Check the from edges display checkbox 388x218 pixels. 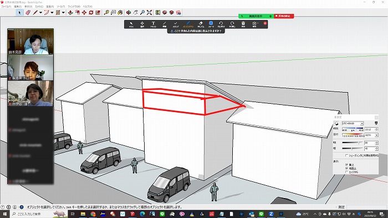[x=346, y=172]
